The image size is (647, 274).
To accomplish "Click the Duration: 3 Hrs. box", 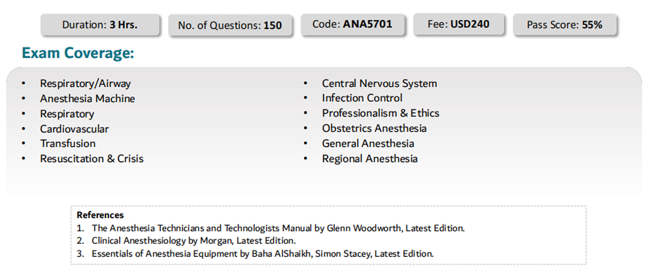I will tap(100, 25).
